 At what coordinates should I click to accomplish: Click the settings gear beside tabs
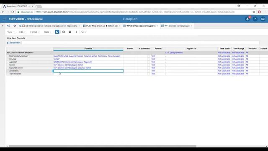[x=15, y=26]
